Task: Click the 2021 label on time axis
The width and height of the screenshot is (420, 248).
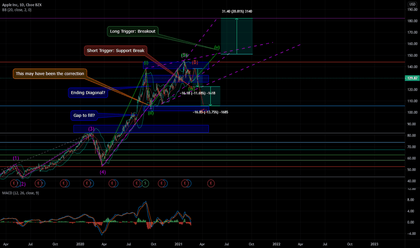Action: pyautogui.click(x=178, y=244)
